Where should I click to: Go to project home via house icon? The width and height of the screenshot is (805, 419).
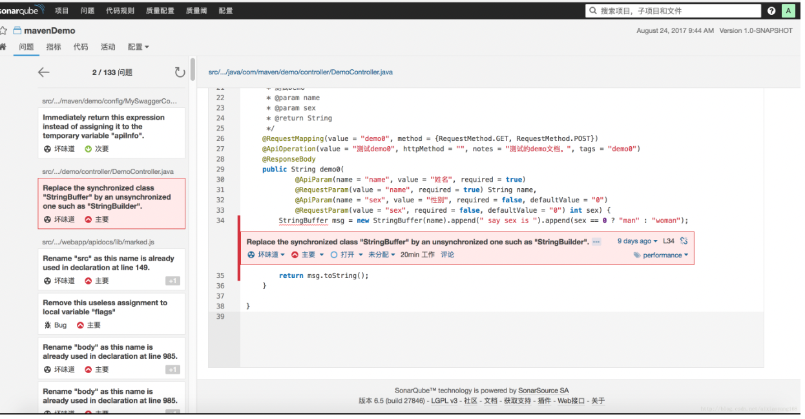point(3,47)
